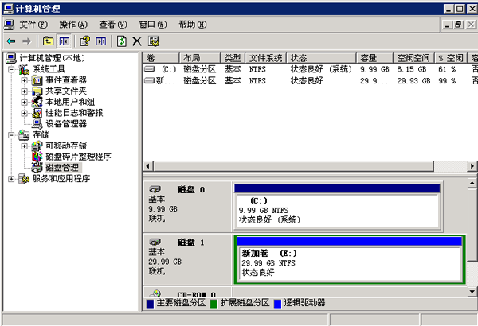Open the 查看(V) menu
This screenshot has height=326, width=478.
[x=114, y=25]
